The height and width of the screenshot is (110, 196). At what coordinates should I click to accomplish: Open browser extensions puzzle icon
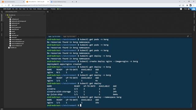pos(187,5)
